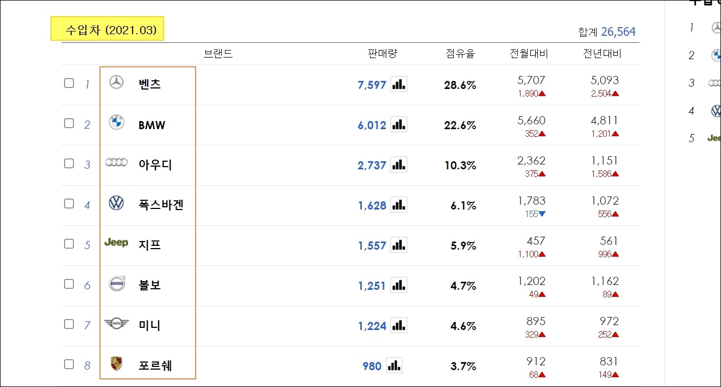The height and width of the screenshot is (387, 721).
Task: Click the Jeep logo in row 5
Action: 116,243
